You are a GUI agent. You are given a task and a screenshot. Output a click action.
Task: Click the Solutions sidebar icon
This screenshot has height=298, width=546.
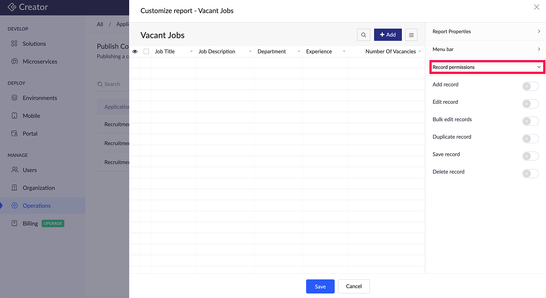point(14,44)
